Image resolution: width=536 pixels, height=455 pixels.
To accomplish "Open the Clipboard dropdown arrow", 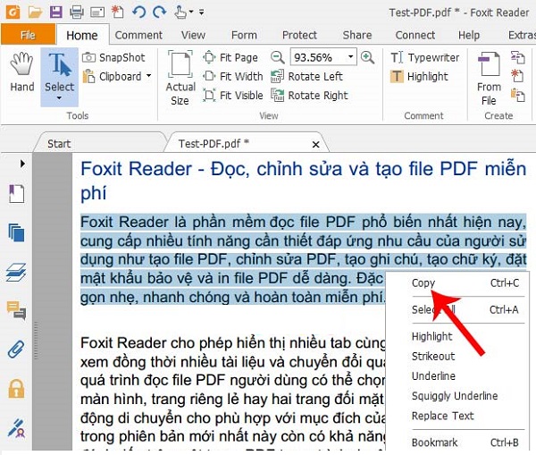I will pyautogui.click(x=148, y=76).
